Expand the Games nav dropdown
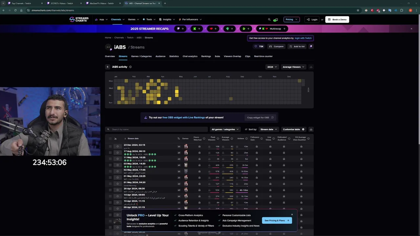The image size is (420, 236). coord(133,19)
